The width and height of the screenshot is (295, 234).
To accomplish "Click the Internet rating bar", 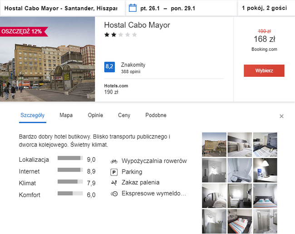I will coord(70,170).
